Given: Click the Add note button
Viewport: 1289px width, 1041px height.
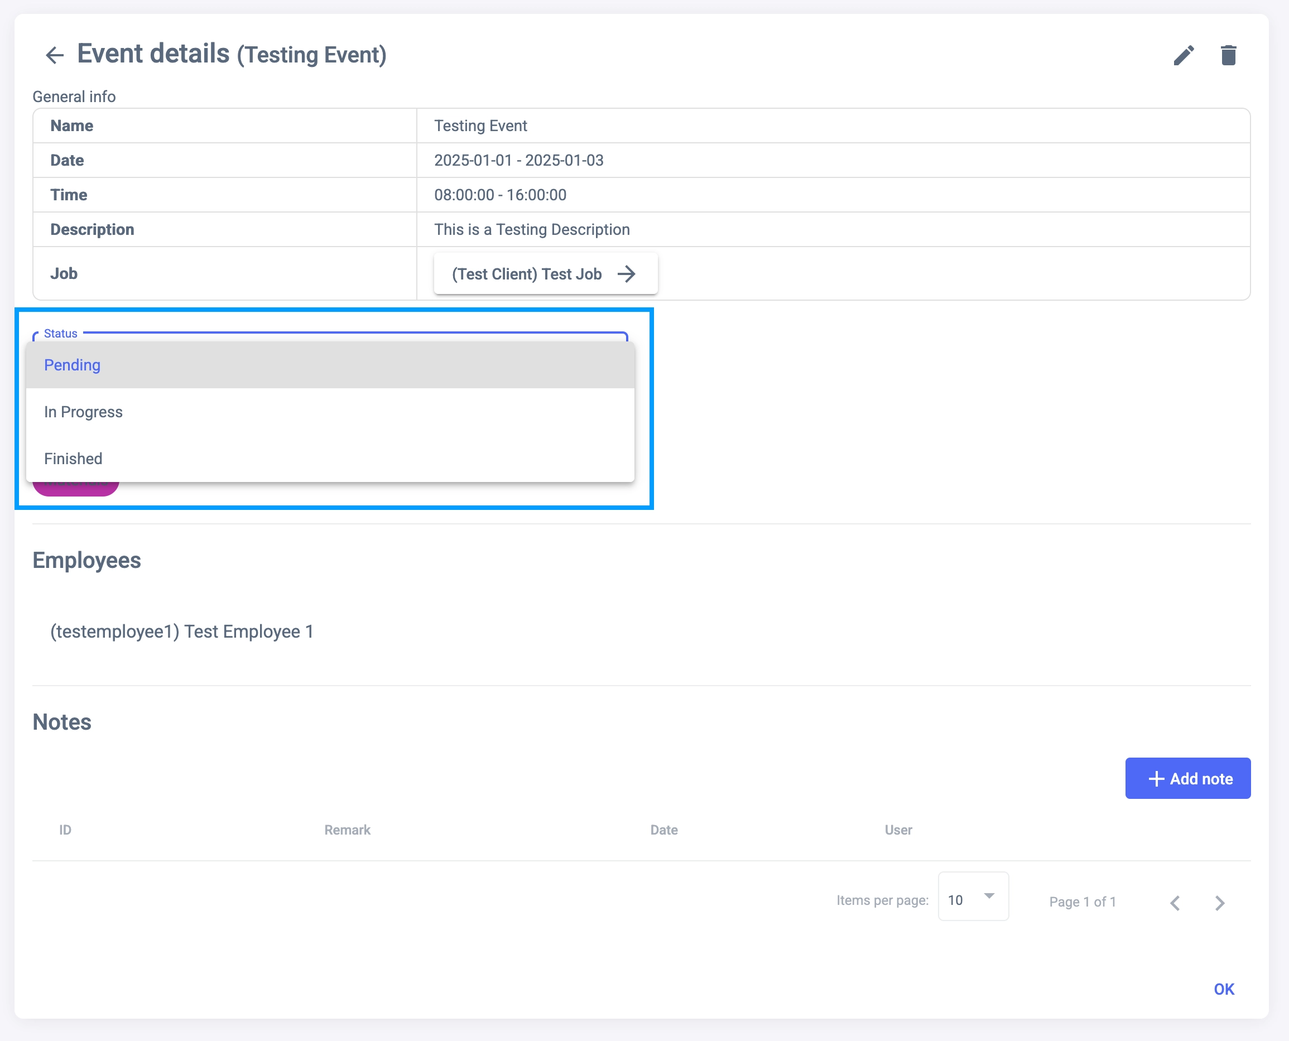Looking at the screenshot, I should coord(1187,778).
